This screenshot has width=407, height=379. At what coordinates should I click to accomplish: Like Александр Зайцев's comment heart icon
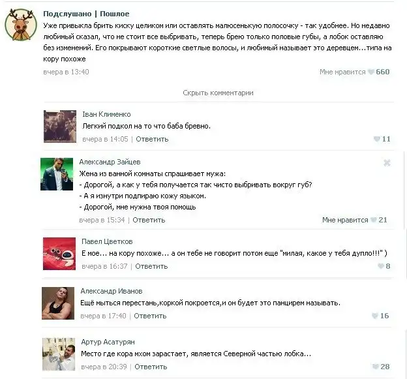tap(374, 220)
